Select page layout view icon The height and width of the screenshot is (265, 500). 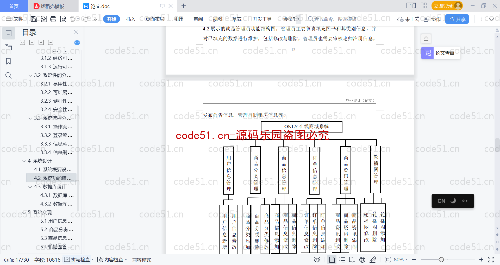tap(332, 260)
